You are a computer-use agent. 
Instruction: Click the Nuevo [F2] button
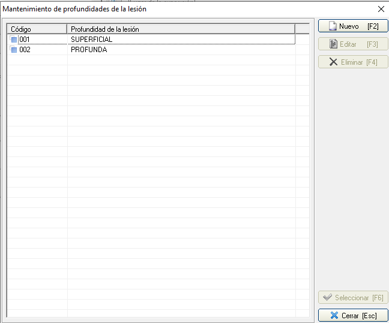(x=353, y=26)
